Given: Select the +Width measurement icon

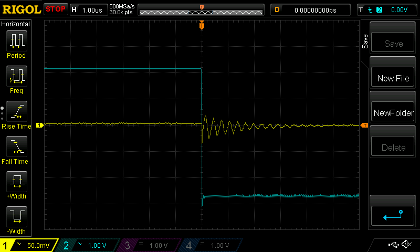Looking at the screenshot, I should [x=17, y=182].
